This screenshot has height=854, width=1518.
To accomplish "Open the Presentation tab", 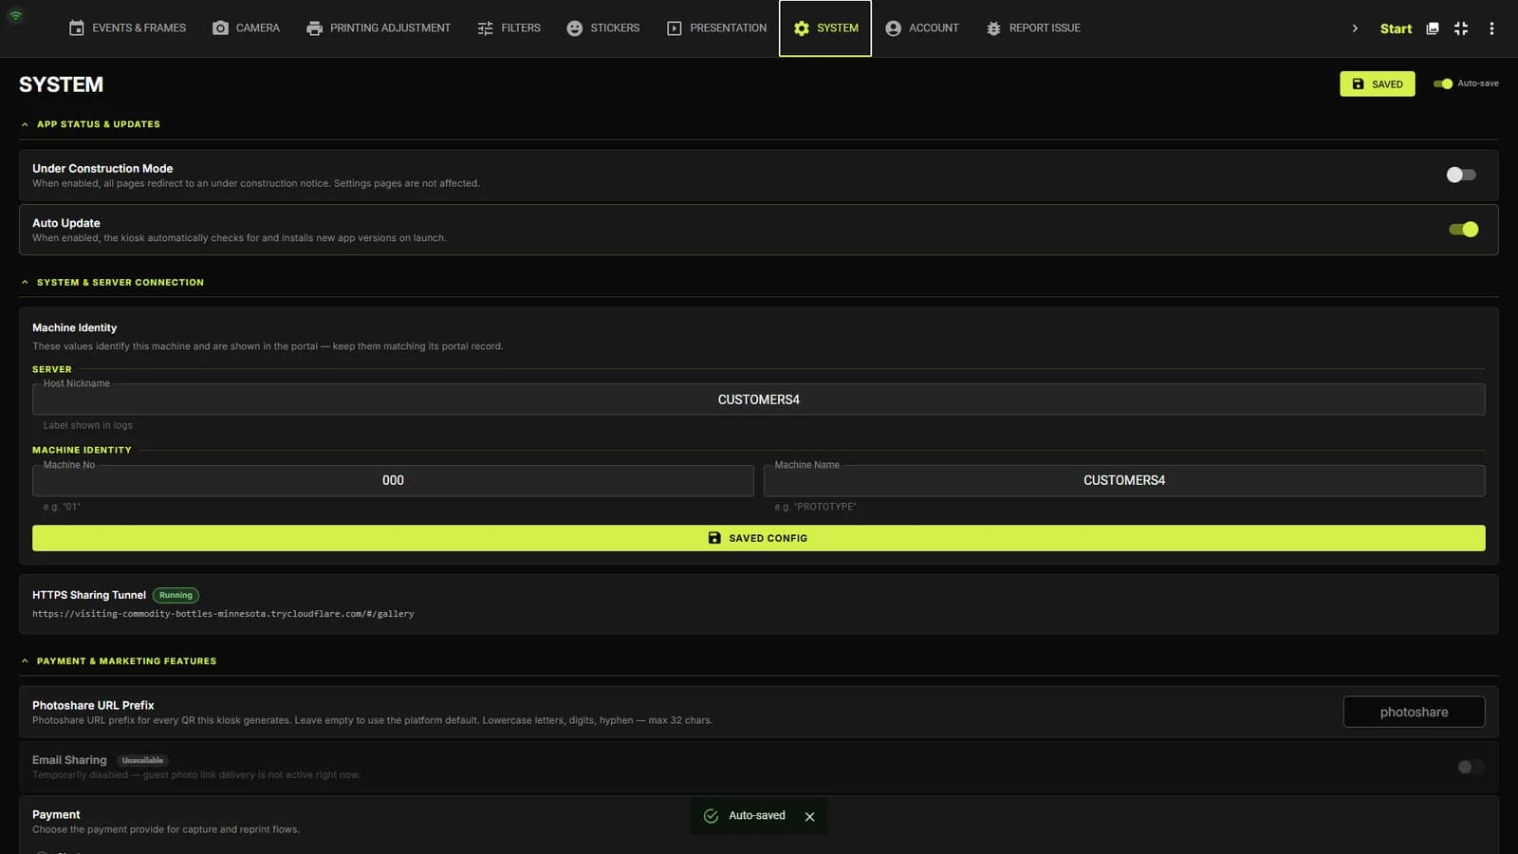I will click(716, 28).
